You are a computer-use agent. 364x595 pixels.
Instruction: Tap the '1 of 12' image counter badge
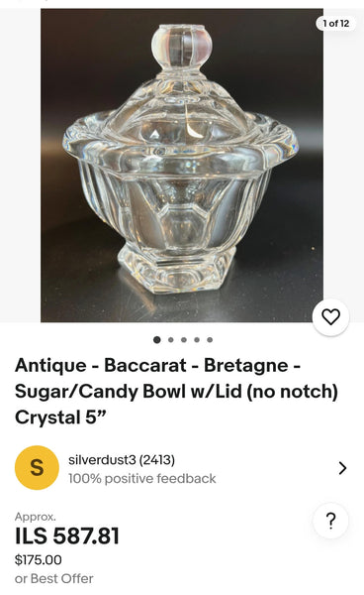[x=336, y=24]
